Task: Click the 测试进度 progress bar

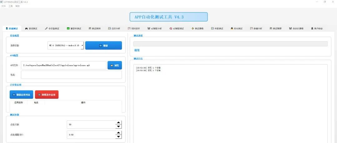Action: [230, 44]
